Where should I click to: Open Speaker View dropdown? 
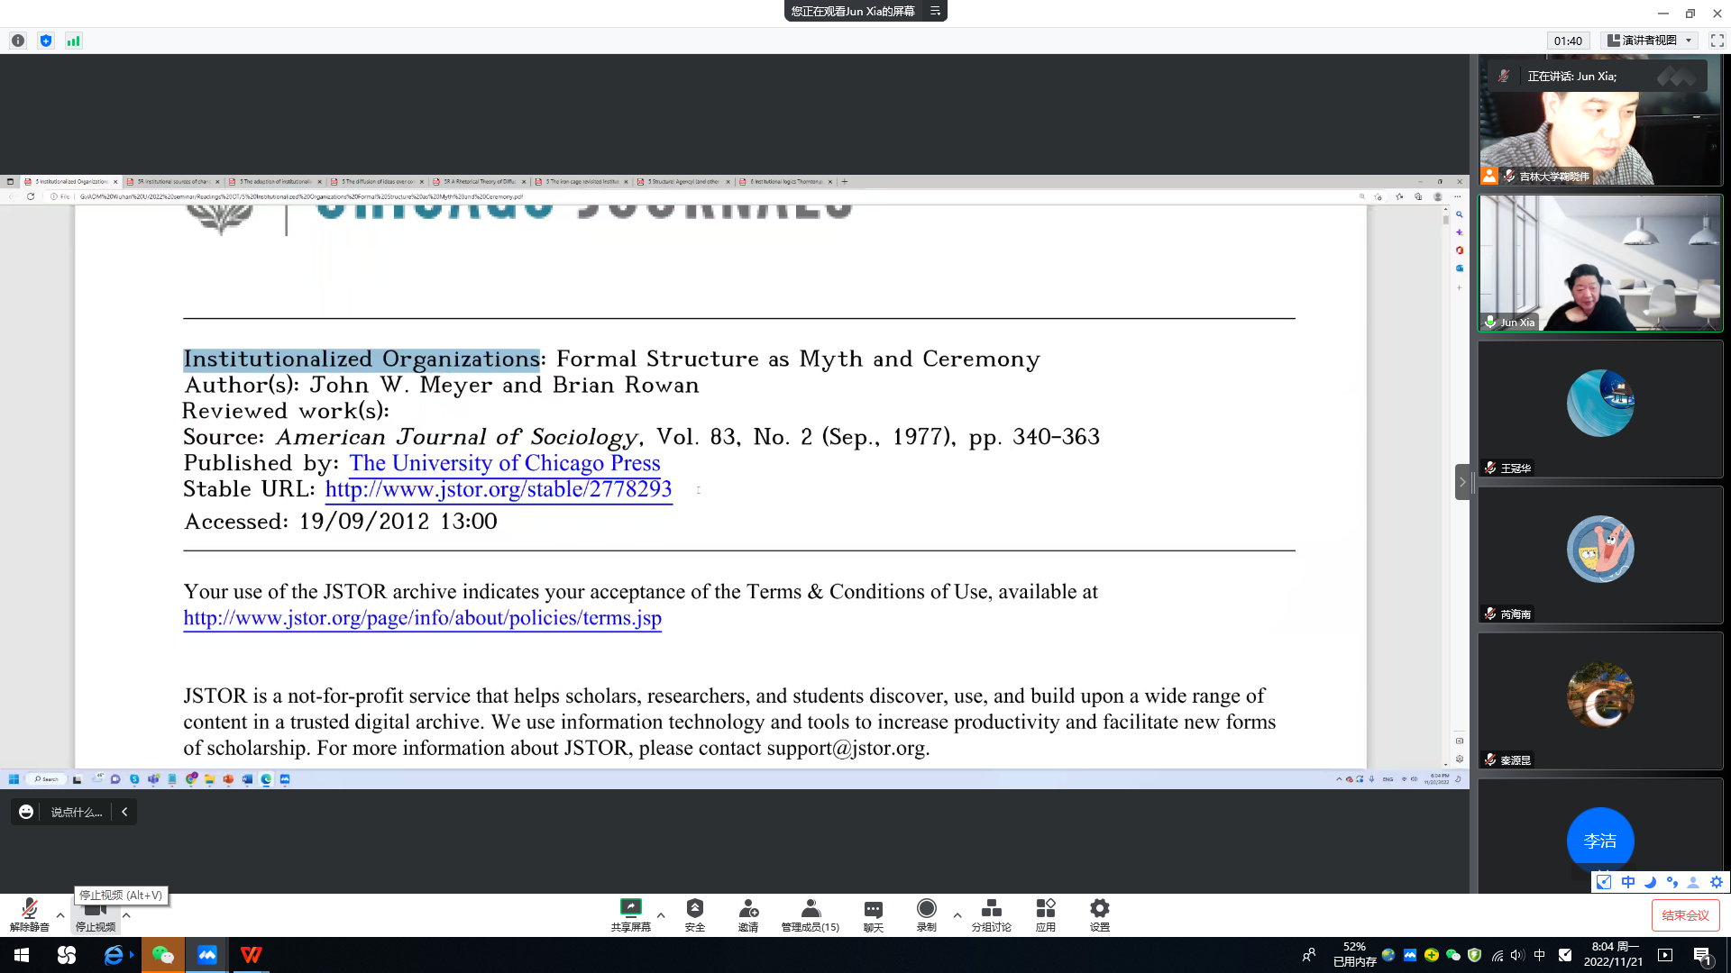(1651, 41)
